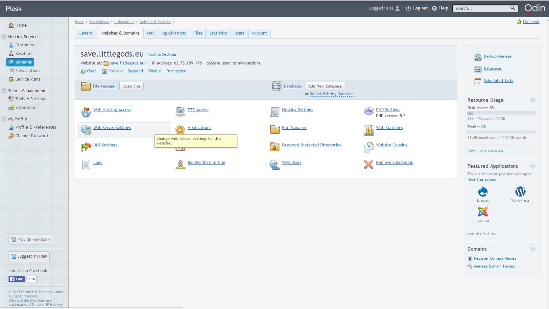Open the WordPress featured application icon
Screen dimensions: 549x309
pyautogui.click(x=520, y=192)
